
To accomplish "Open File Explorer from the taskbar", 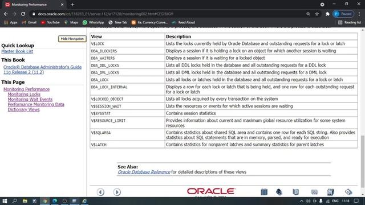I will (25, 201).
